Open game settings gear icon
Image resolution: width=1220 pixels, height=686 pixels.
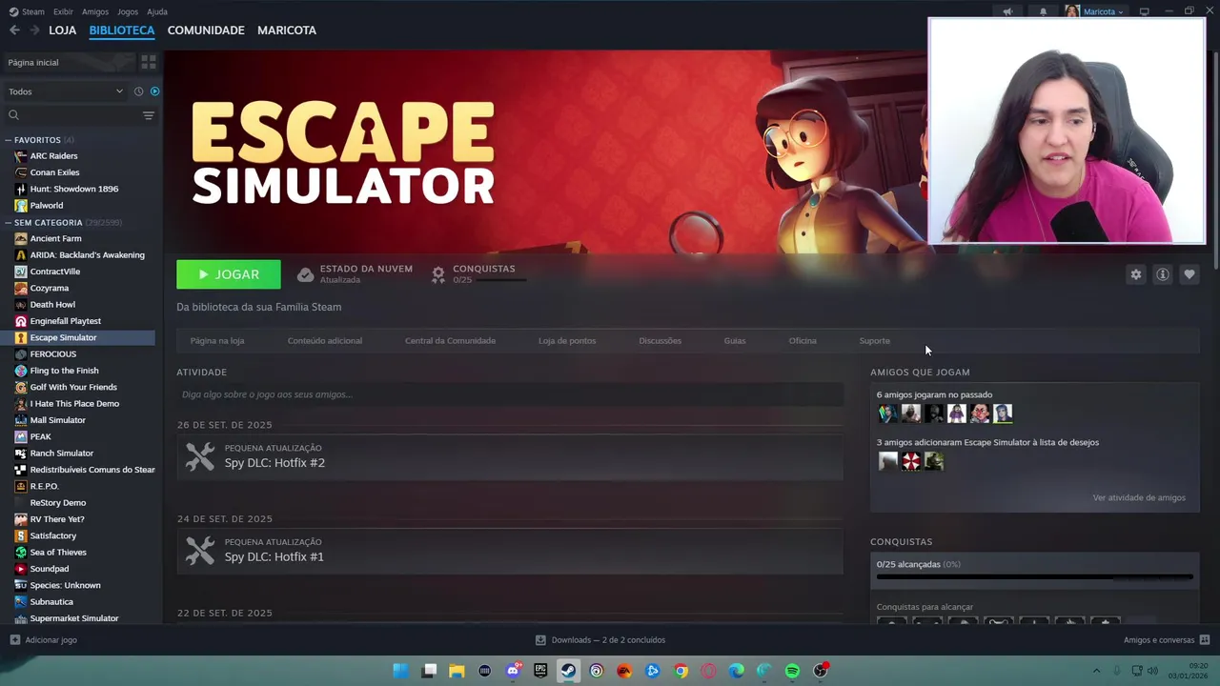(x=1136, y=274)
